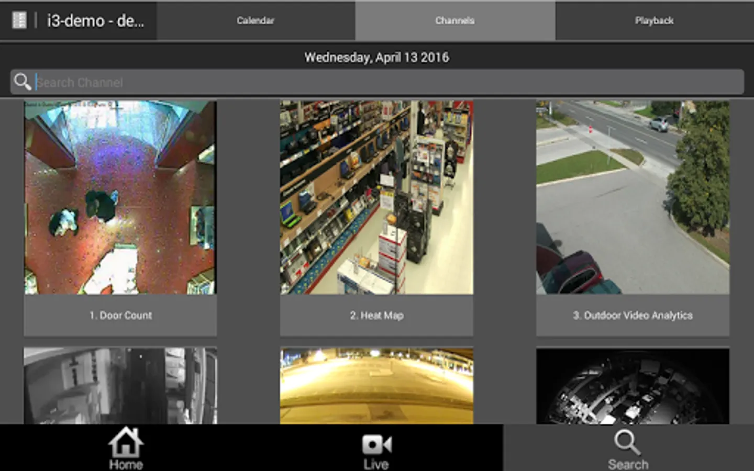Go to Home in the bottom bar
The image size is (754, 471).
[126, 448]
